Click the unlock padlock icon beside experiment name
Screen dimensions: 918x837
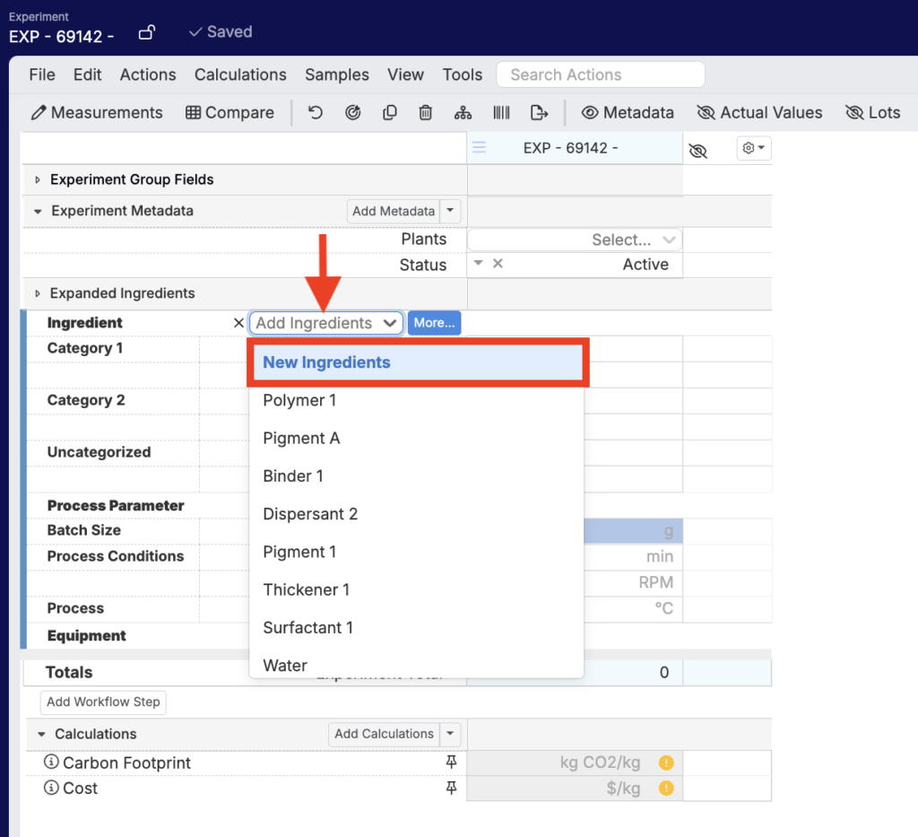point(146,32)
